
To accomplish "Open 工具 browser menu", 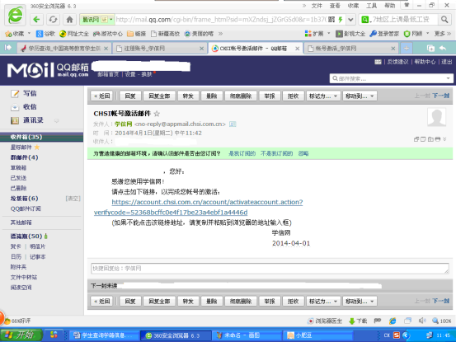I will coord(371,6).
